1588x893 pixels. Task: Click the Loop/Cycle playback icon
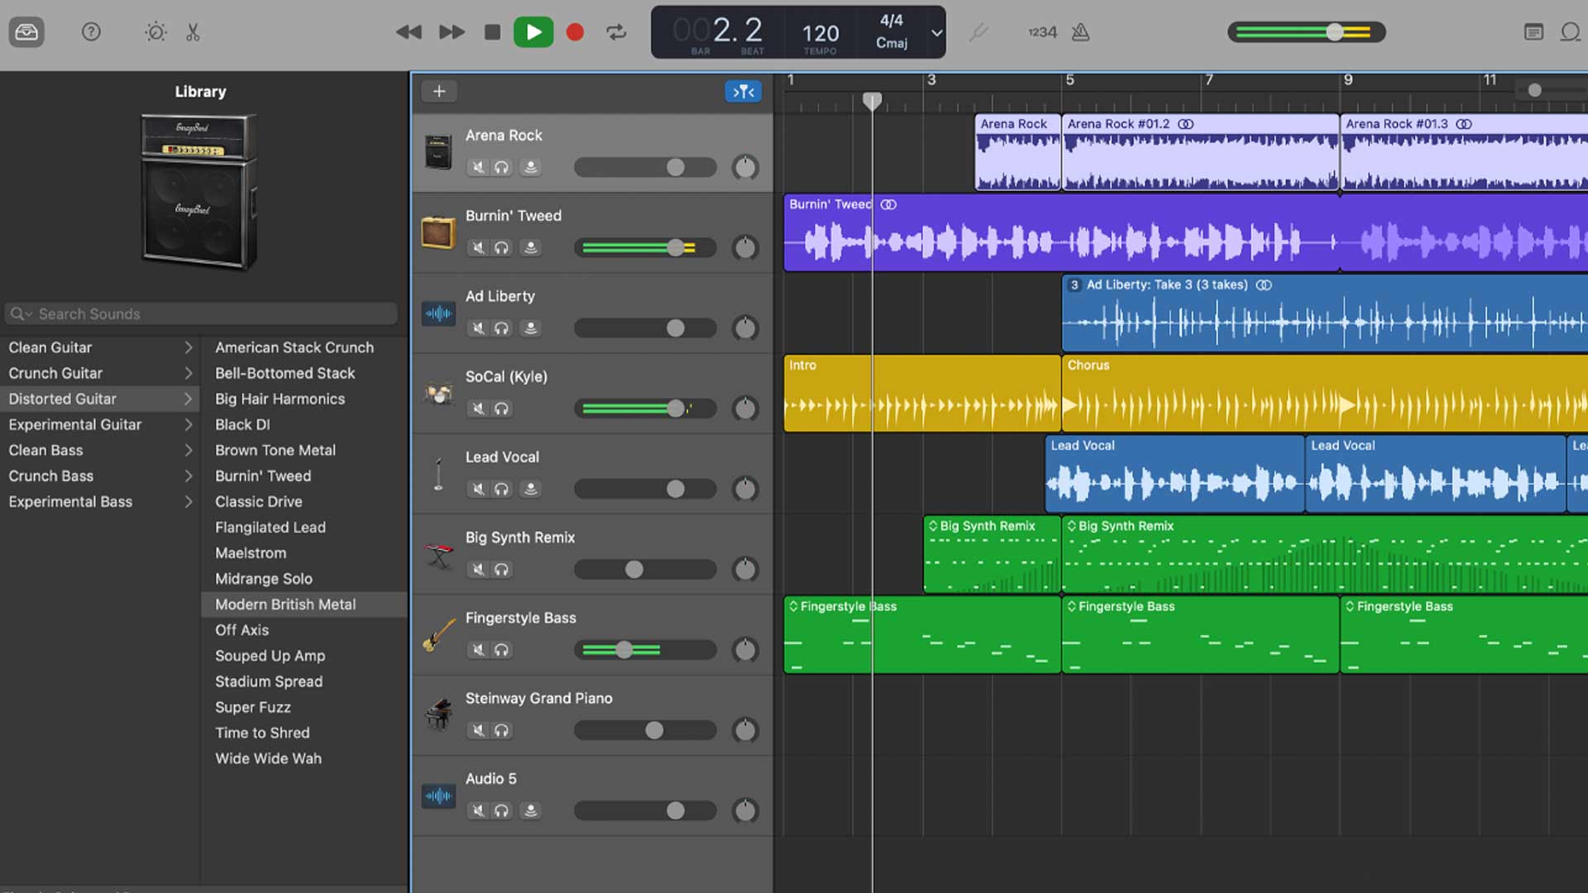click(616, 31)
